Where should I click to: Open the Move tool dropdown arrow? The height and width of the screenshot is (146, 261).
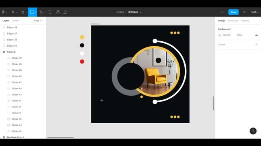[x=17, y=12]
